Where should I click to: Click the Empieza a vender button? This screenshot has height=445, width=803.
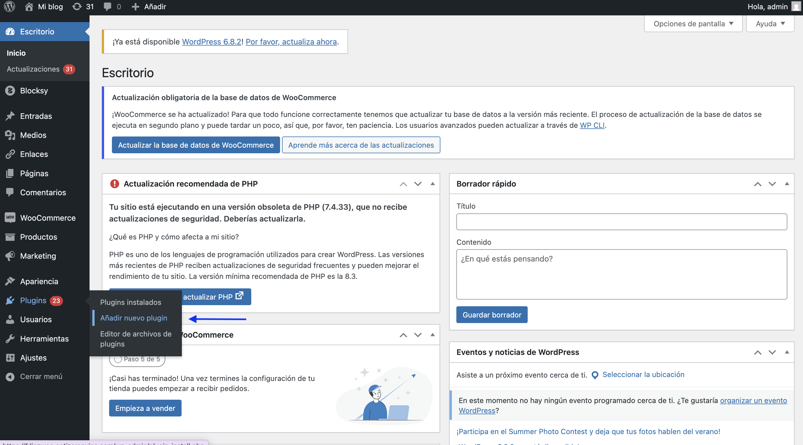(x=145, y=408)
